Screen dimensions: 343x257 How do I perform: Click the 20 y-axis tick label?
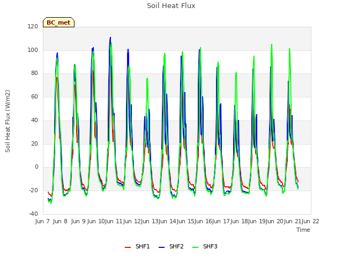34,144
